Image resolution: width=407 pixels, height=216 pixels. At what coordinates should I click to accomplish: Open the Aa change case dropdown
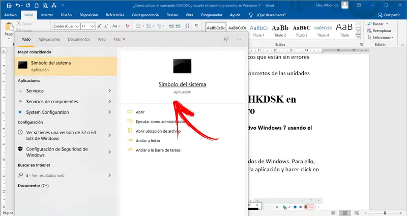[116, 26]
